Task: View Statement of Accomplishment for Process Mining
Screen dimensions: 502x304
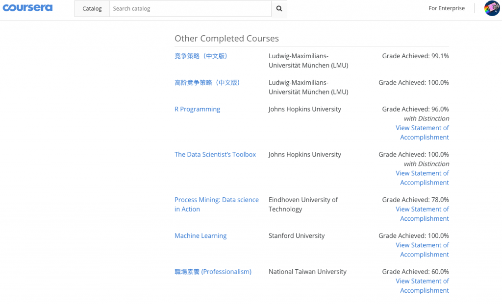Action: [422, 213]
